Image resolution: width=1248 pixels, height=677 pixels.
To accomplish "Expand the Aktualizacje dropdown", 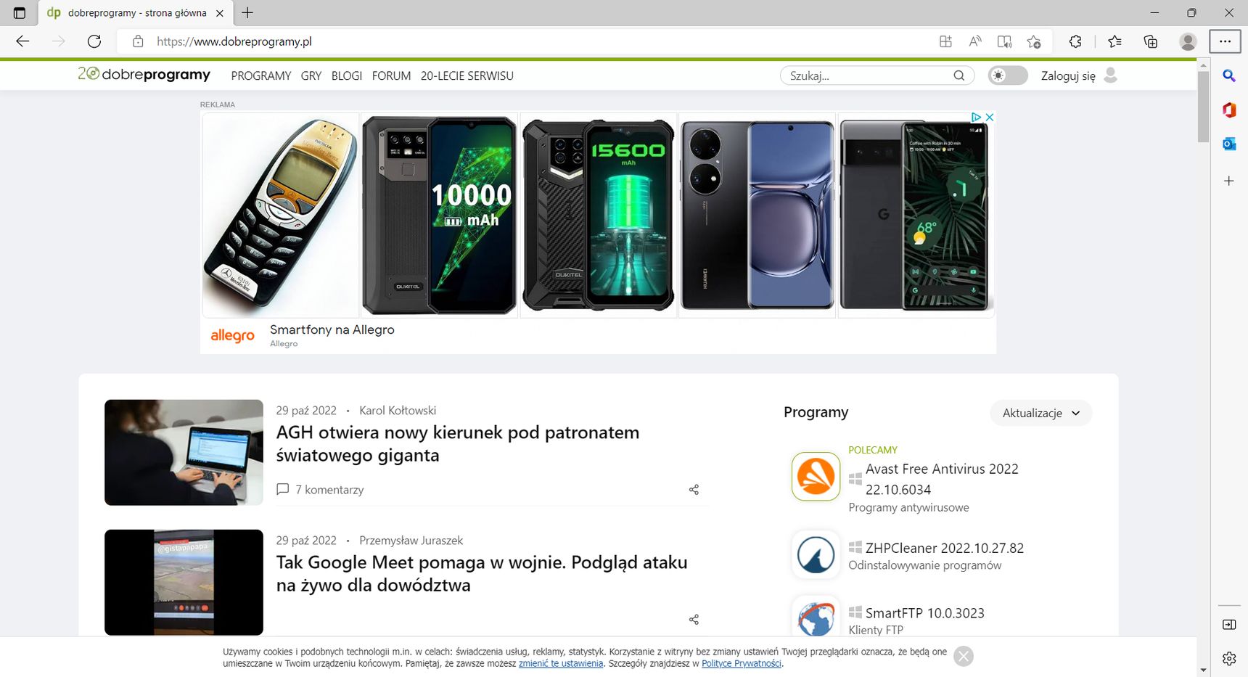I will pyautogui.click(x=1041, y=413).
